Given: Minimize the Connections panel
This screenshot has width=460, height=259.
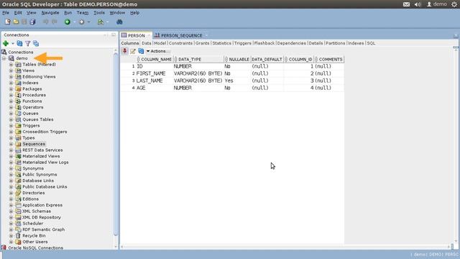Looking at the screenshot, I should pos(114,35).
